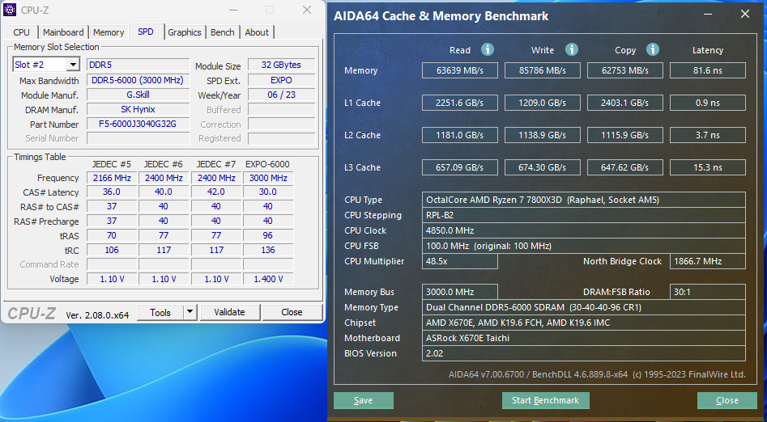This screenshot has height=422, width=767.
Task: Click Start Benchmark in AIDA64
Action: 546,400
